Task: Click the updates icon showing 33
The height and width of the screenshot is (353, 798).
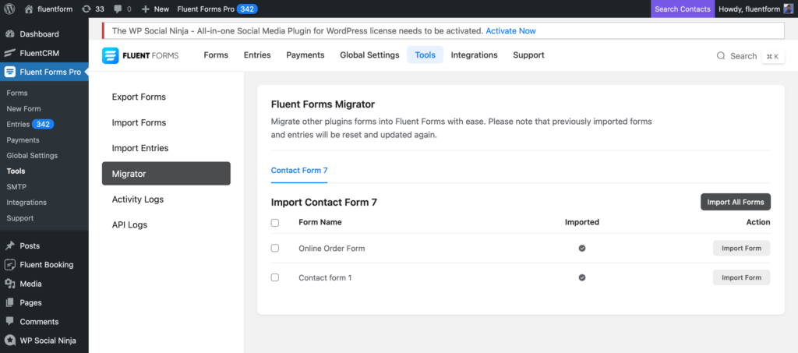Action: (86, 9)
